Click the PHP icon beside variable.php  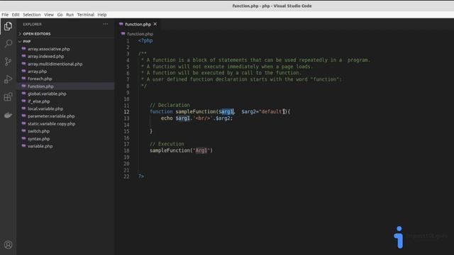point(23,146)
